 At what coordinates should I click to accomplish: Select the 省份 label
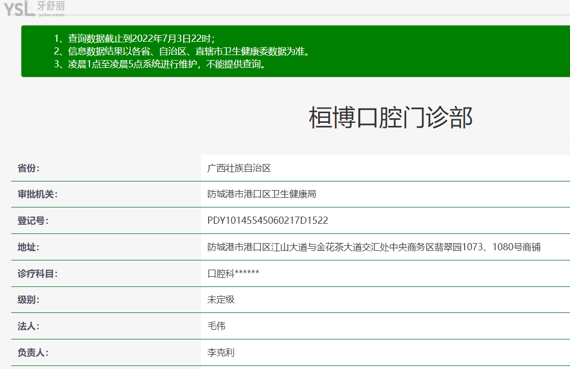(x=28, y=168)
